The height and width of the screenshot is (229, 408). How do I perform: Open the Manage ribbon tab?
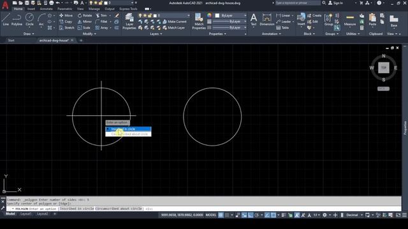tap(94, 9)
